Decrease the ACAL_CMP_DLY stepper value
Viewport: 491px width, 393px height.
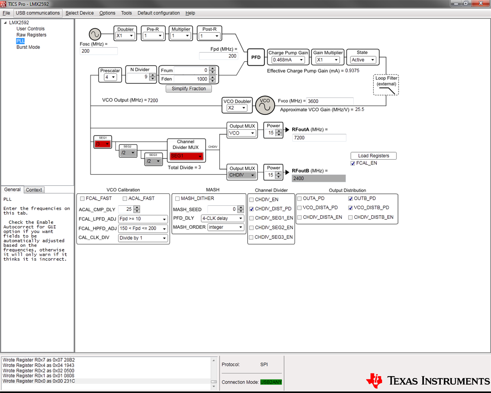click(137, 211)
